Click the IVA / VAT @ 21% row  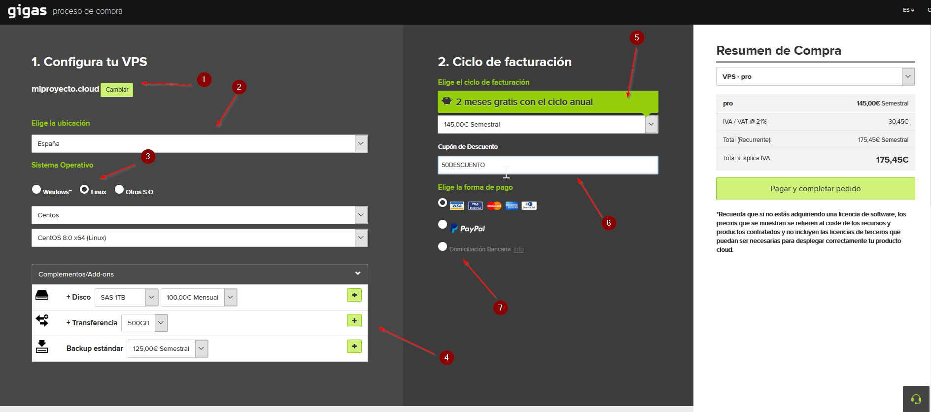tap(815, 122)
